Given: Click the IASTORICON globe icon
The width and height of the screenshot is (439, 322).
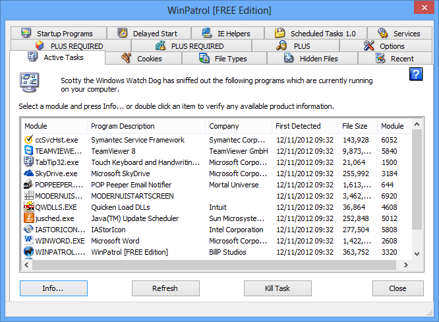Looking at the screenshot, I should 28,229.
